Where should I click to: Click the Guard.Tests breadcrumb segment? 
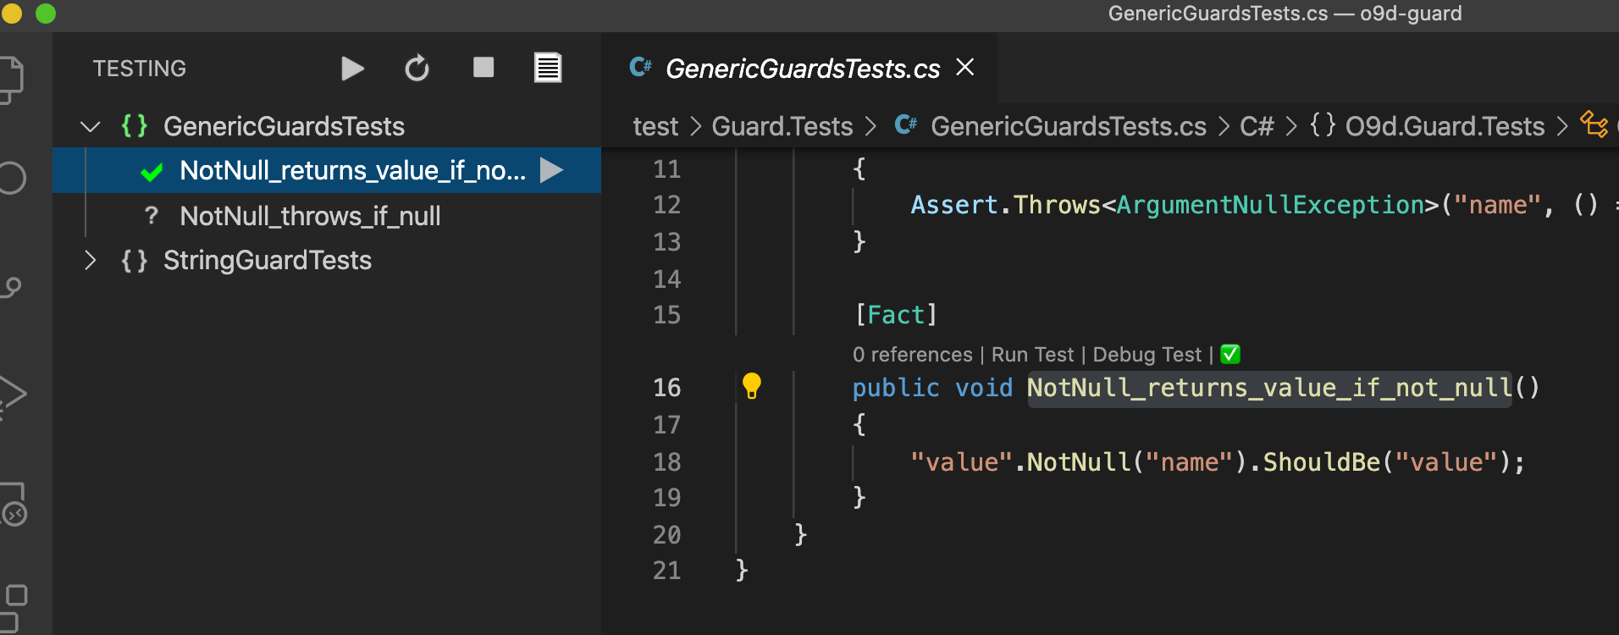point(782,126)
